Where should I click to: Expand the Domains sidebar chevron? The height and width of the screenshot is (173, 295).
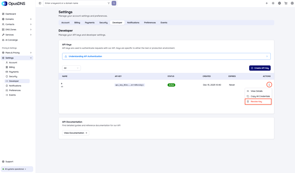pyautogui.click(x=31, y=19)
